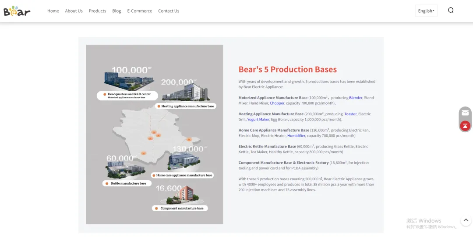The image size is (473, 237).
Task: Open the search magnifier icon
Action: (451, 10)
